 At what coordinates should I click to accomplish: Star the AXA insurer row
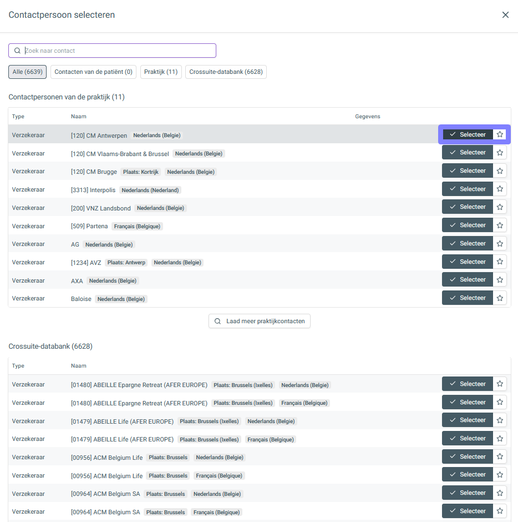tap(500, 280)
